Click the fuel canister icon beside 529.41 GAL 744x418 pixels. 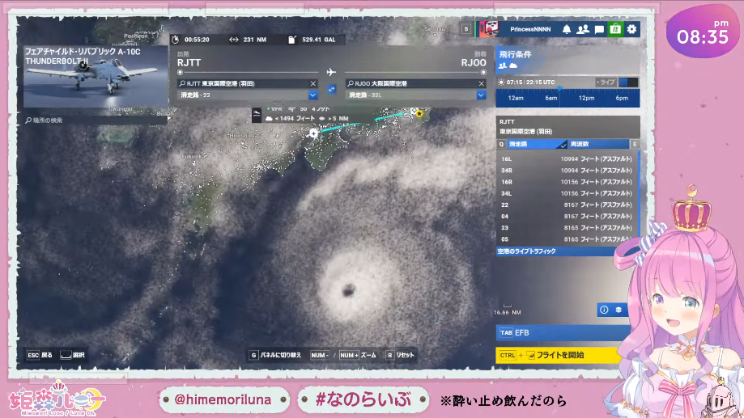coord(292,40)
